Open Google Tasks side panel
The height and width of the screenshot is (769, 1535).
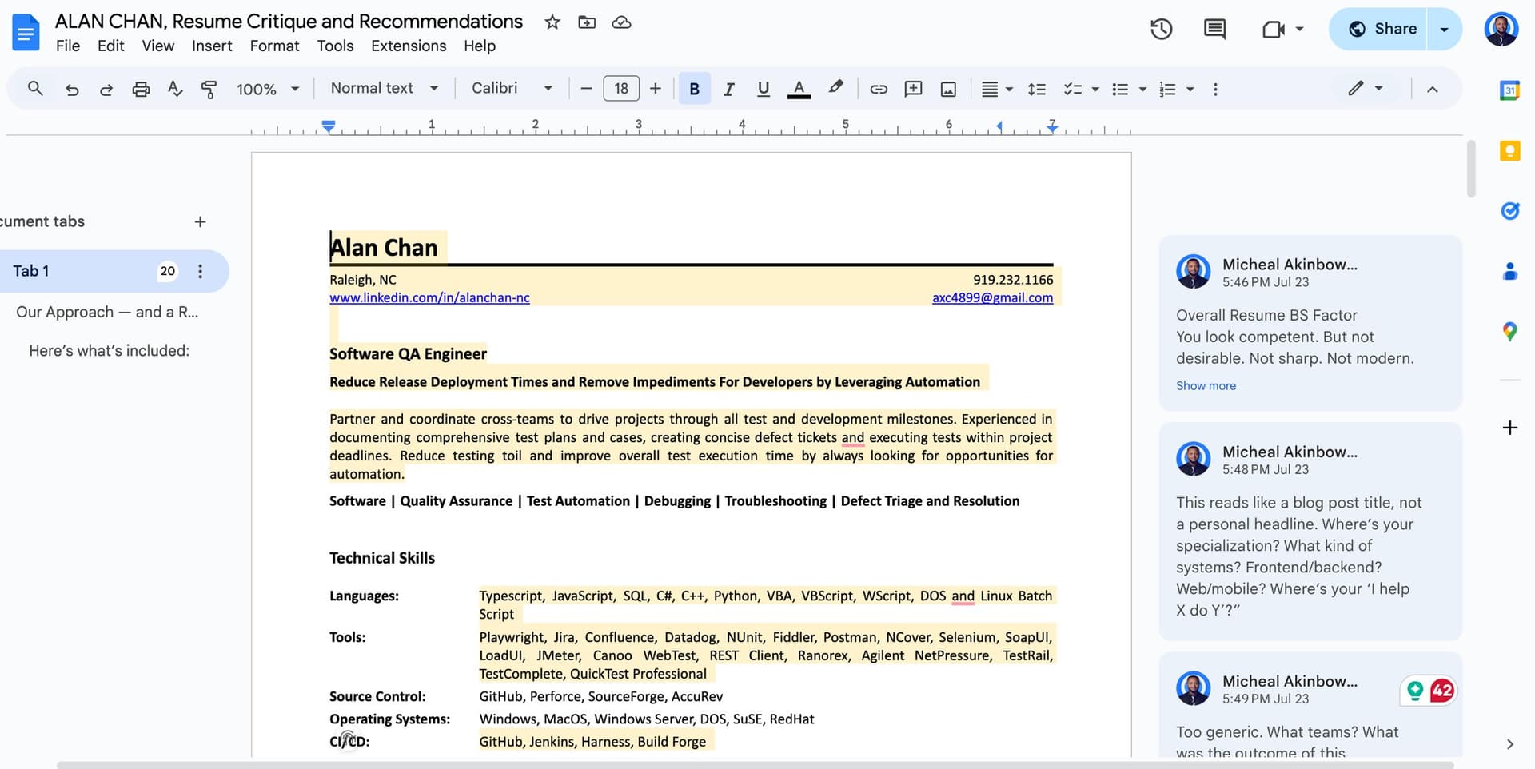coord(1509,211)
